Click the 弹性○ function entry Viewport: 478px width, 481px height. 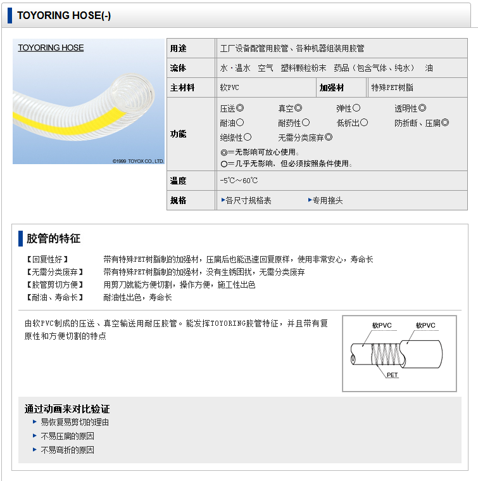pos(348,108)
